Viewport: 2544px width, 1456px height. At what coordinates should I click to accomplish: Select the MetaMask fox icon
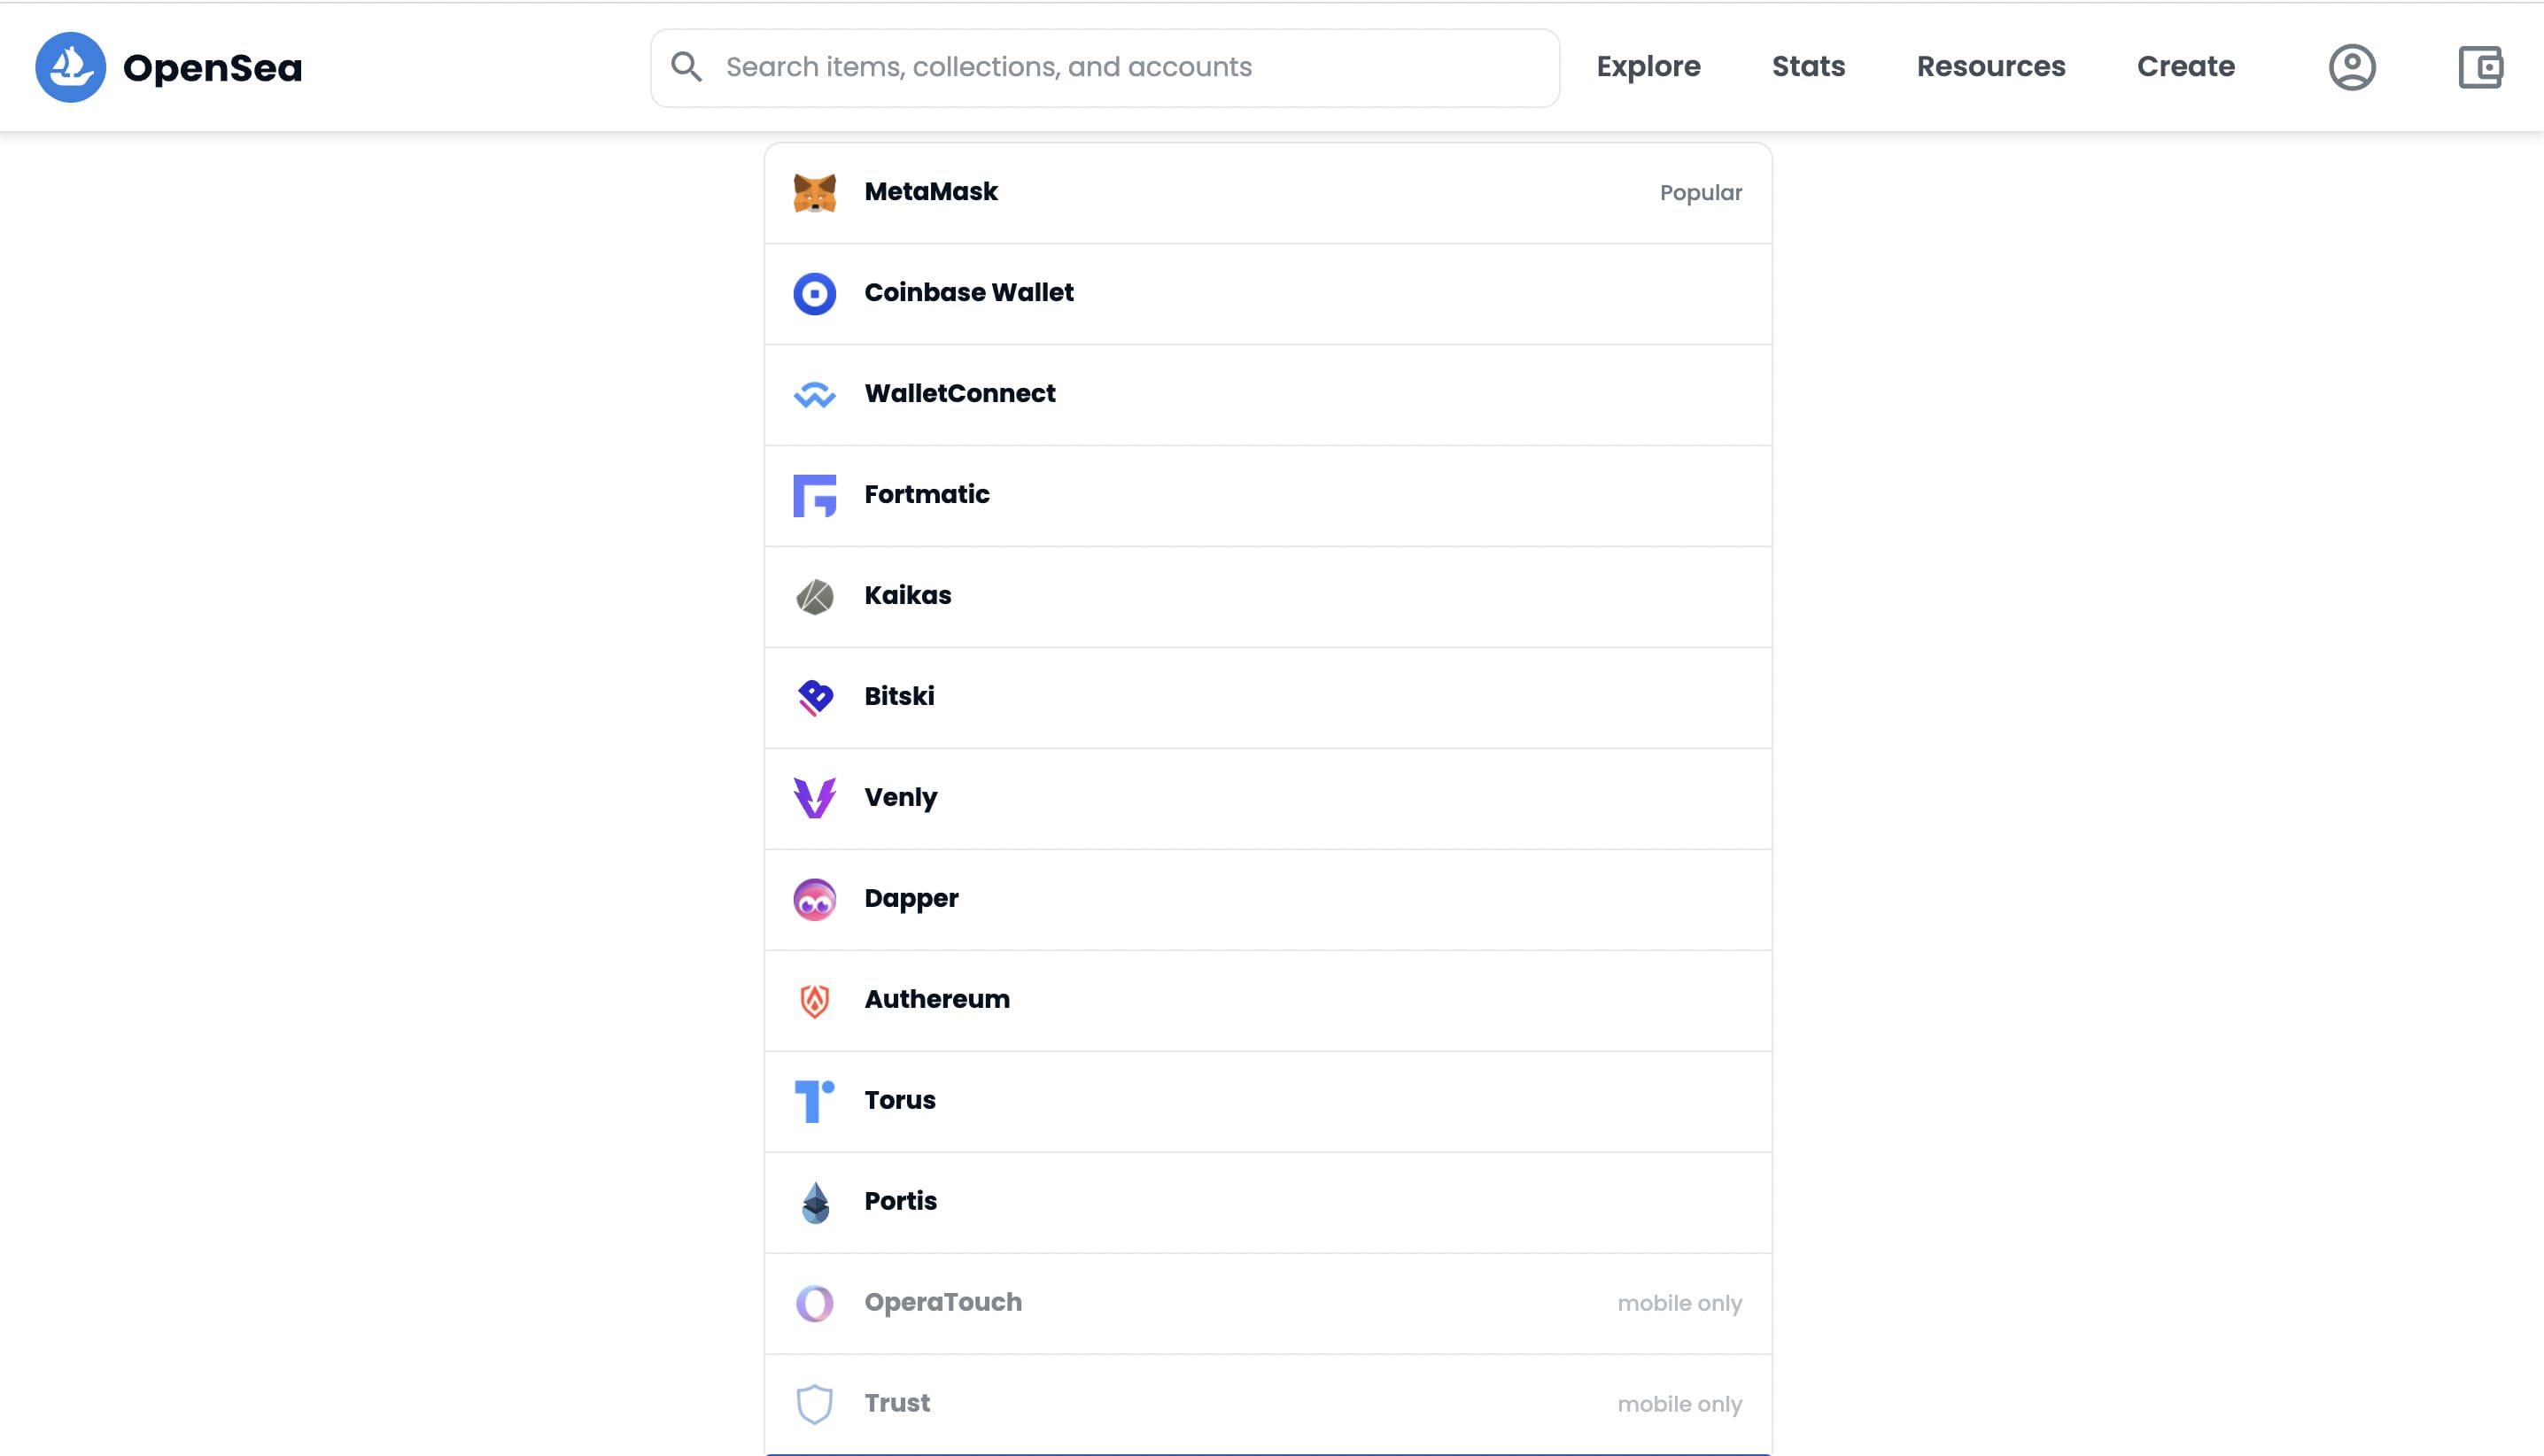(815, 192)
